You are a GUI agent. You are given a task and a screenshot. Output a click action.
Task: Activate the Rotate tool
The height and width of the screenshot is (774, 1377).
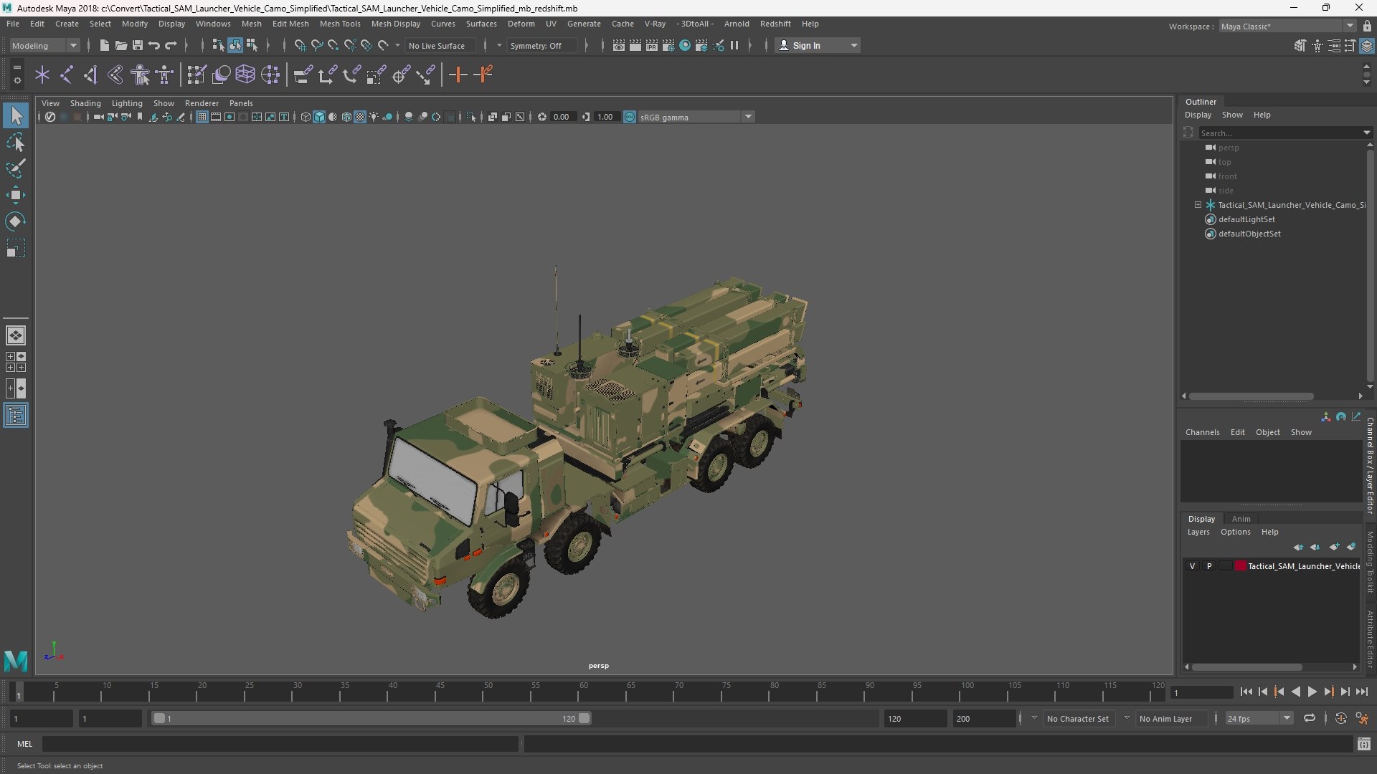(16, 221)
